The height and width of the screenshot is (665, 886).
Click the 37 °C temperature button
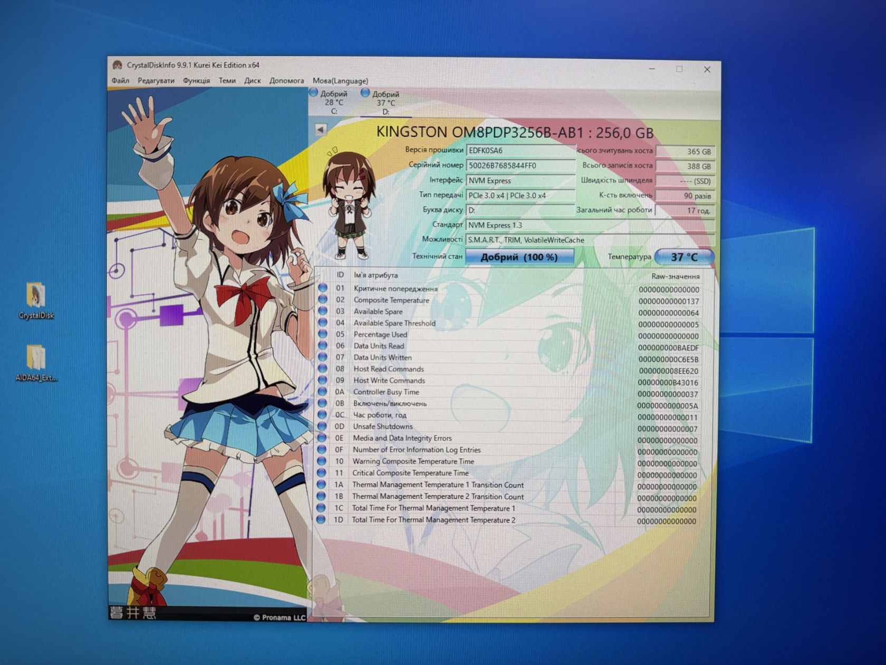[684, 257]
